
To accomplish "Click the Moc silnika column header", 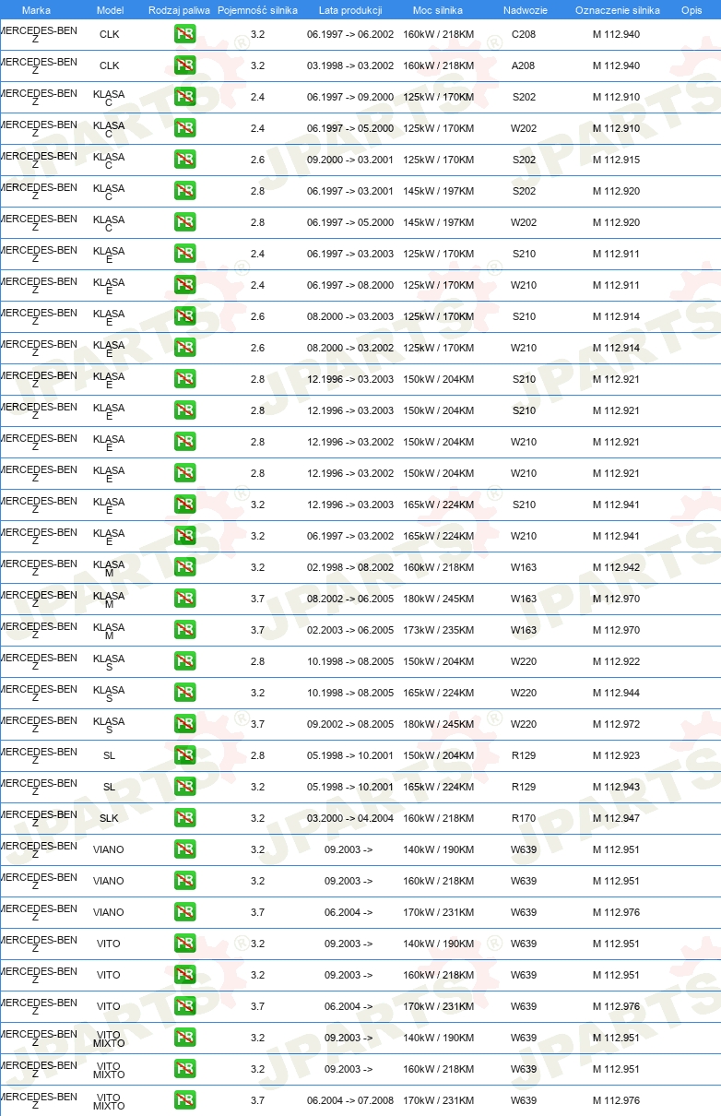I will (x=438, y=10).
